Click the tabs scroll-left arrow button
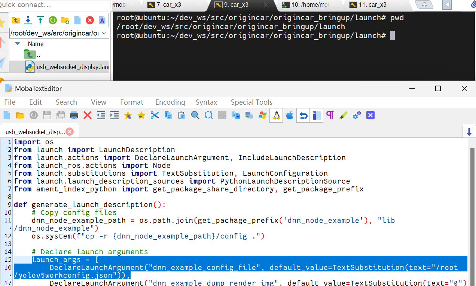The image size is (476, 286). pyautogui.click(x=447, y=5)
